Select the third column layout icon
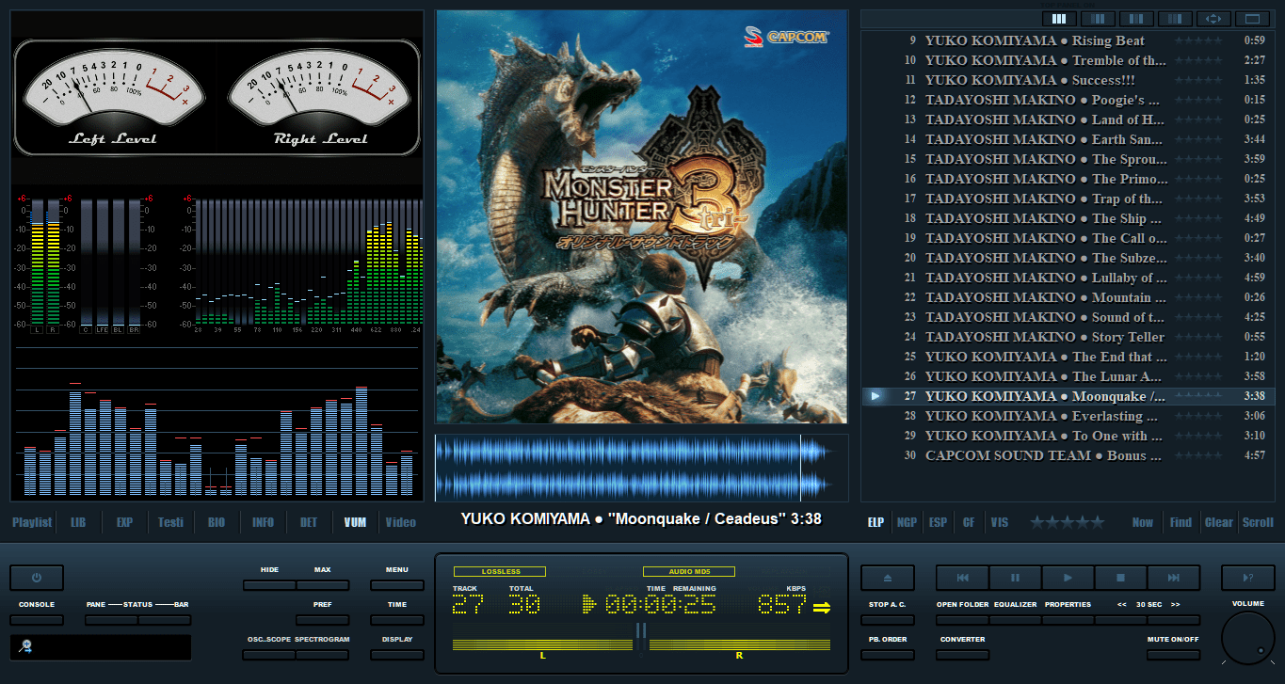This screenshot has height=684, width=1285. [1136, 18]
